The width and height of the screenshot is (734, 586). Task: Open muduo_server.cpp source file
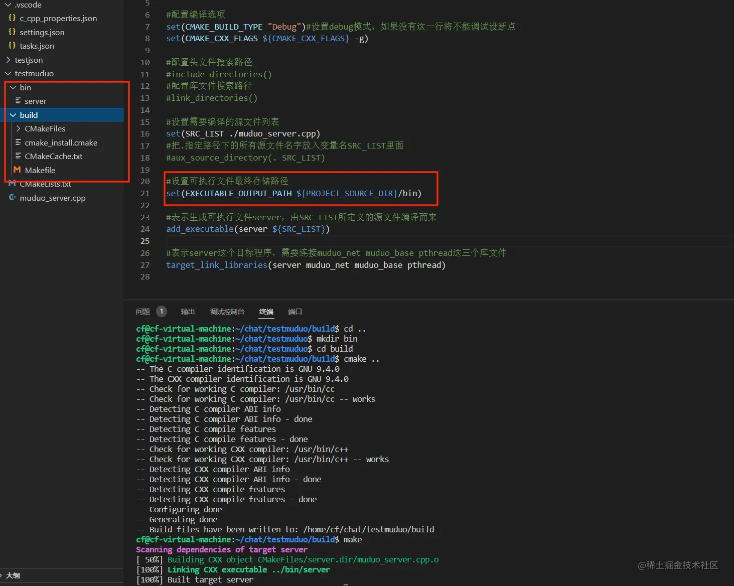click(53, 198)
